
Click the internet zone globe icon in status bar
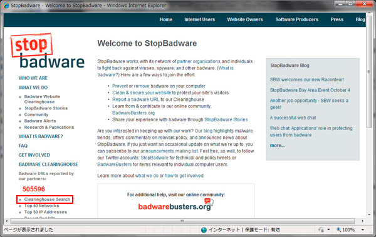point(204,230)
